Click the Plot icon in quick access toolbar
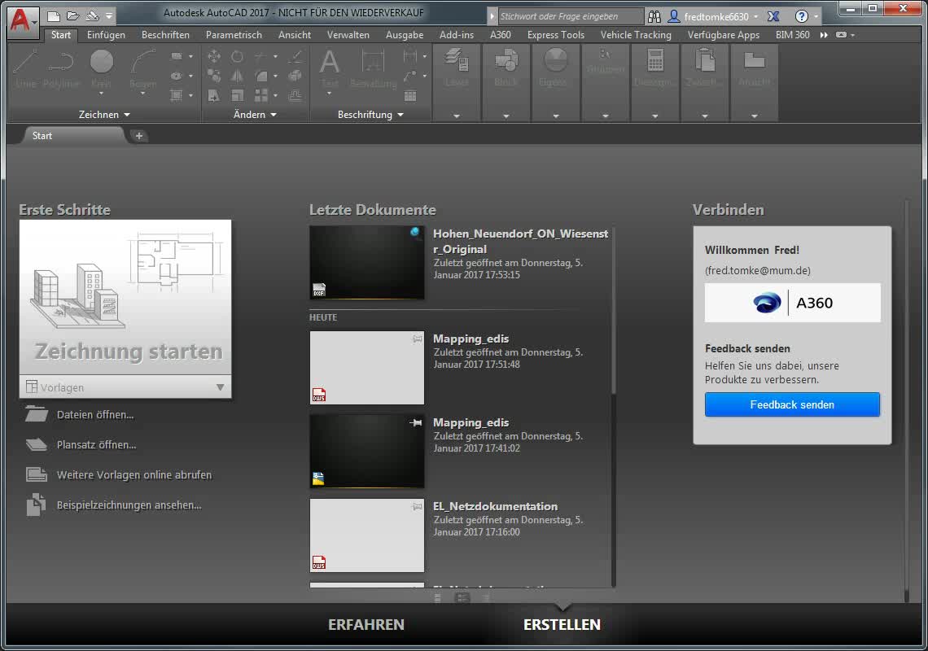 92,16
